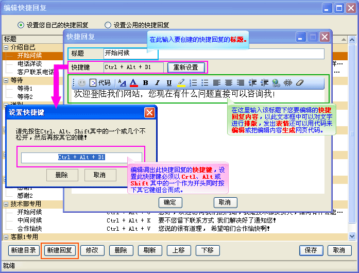Open the emoticon smiley picker

82,82
